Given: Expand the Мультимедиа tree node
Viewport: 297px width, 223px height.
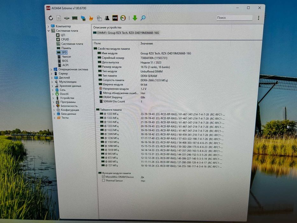Looking at the screenshot, I should point(52,82).
